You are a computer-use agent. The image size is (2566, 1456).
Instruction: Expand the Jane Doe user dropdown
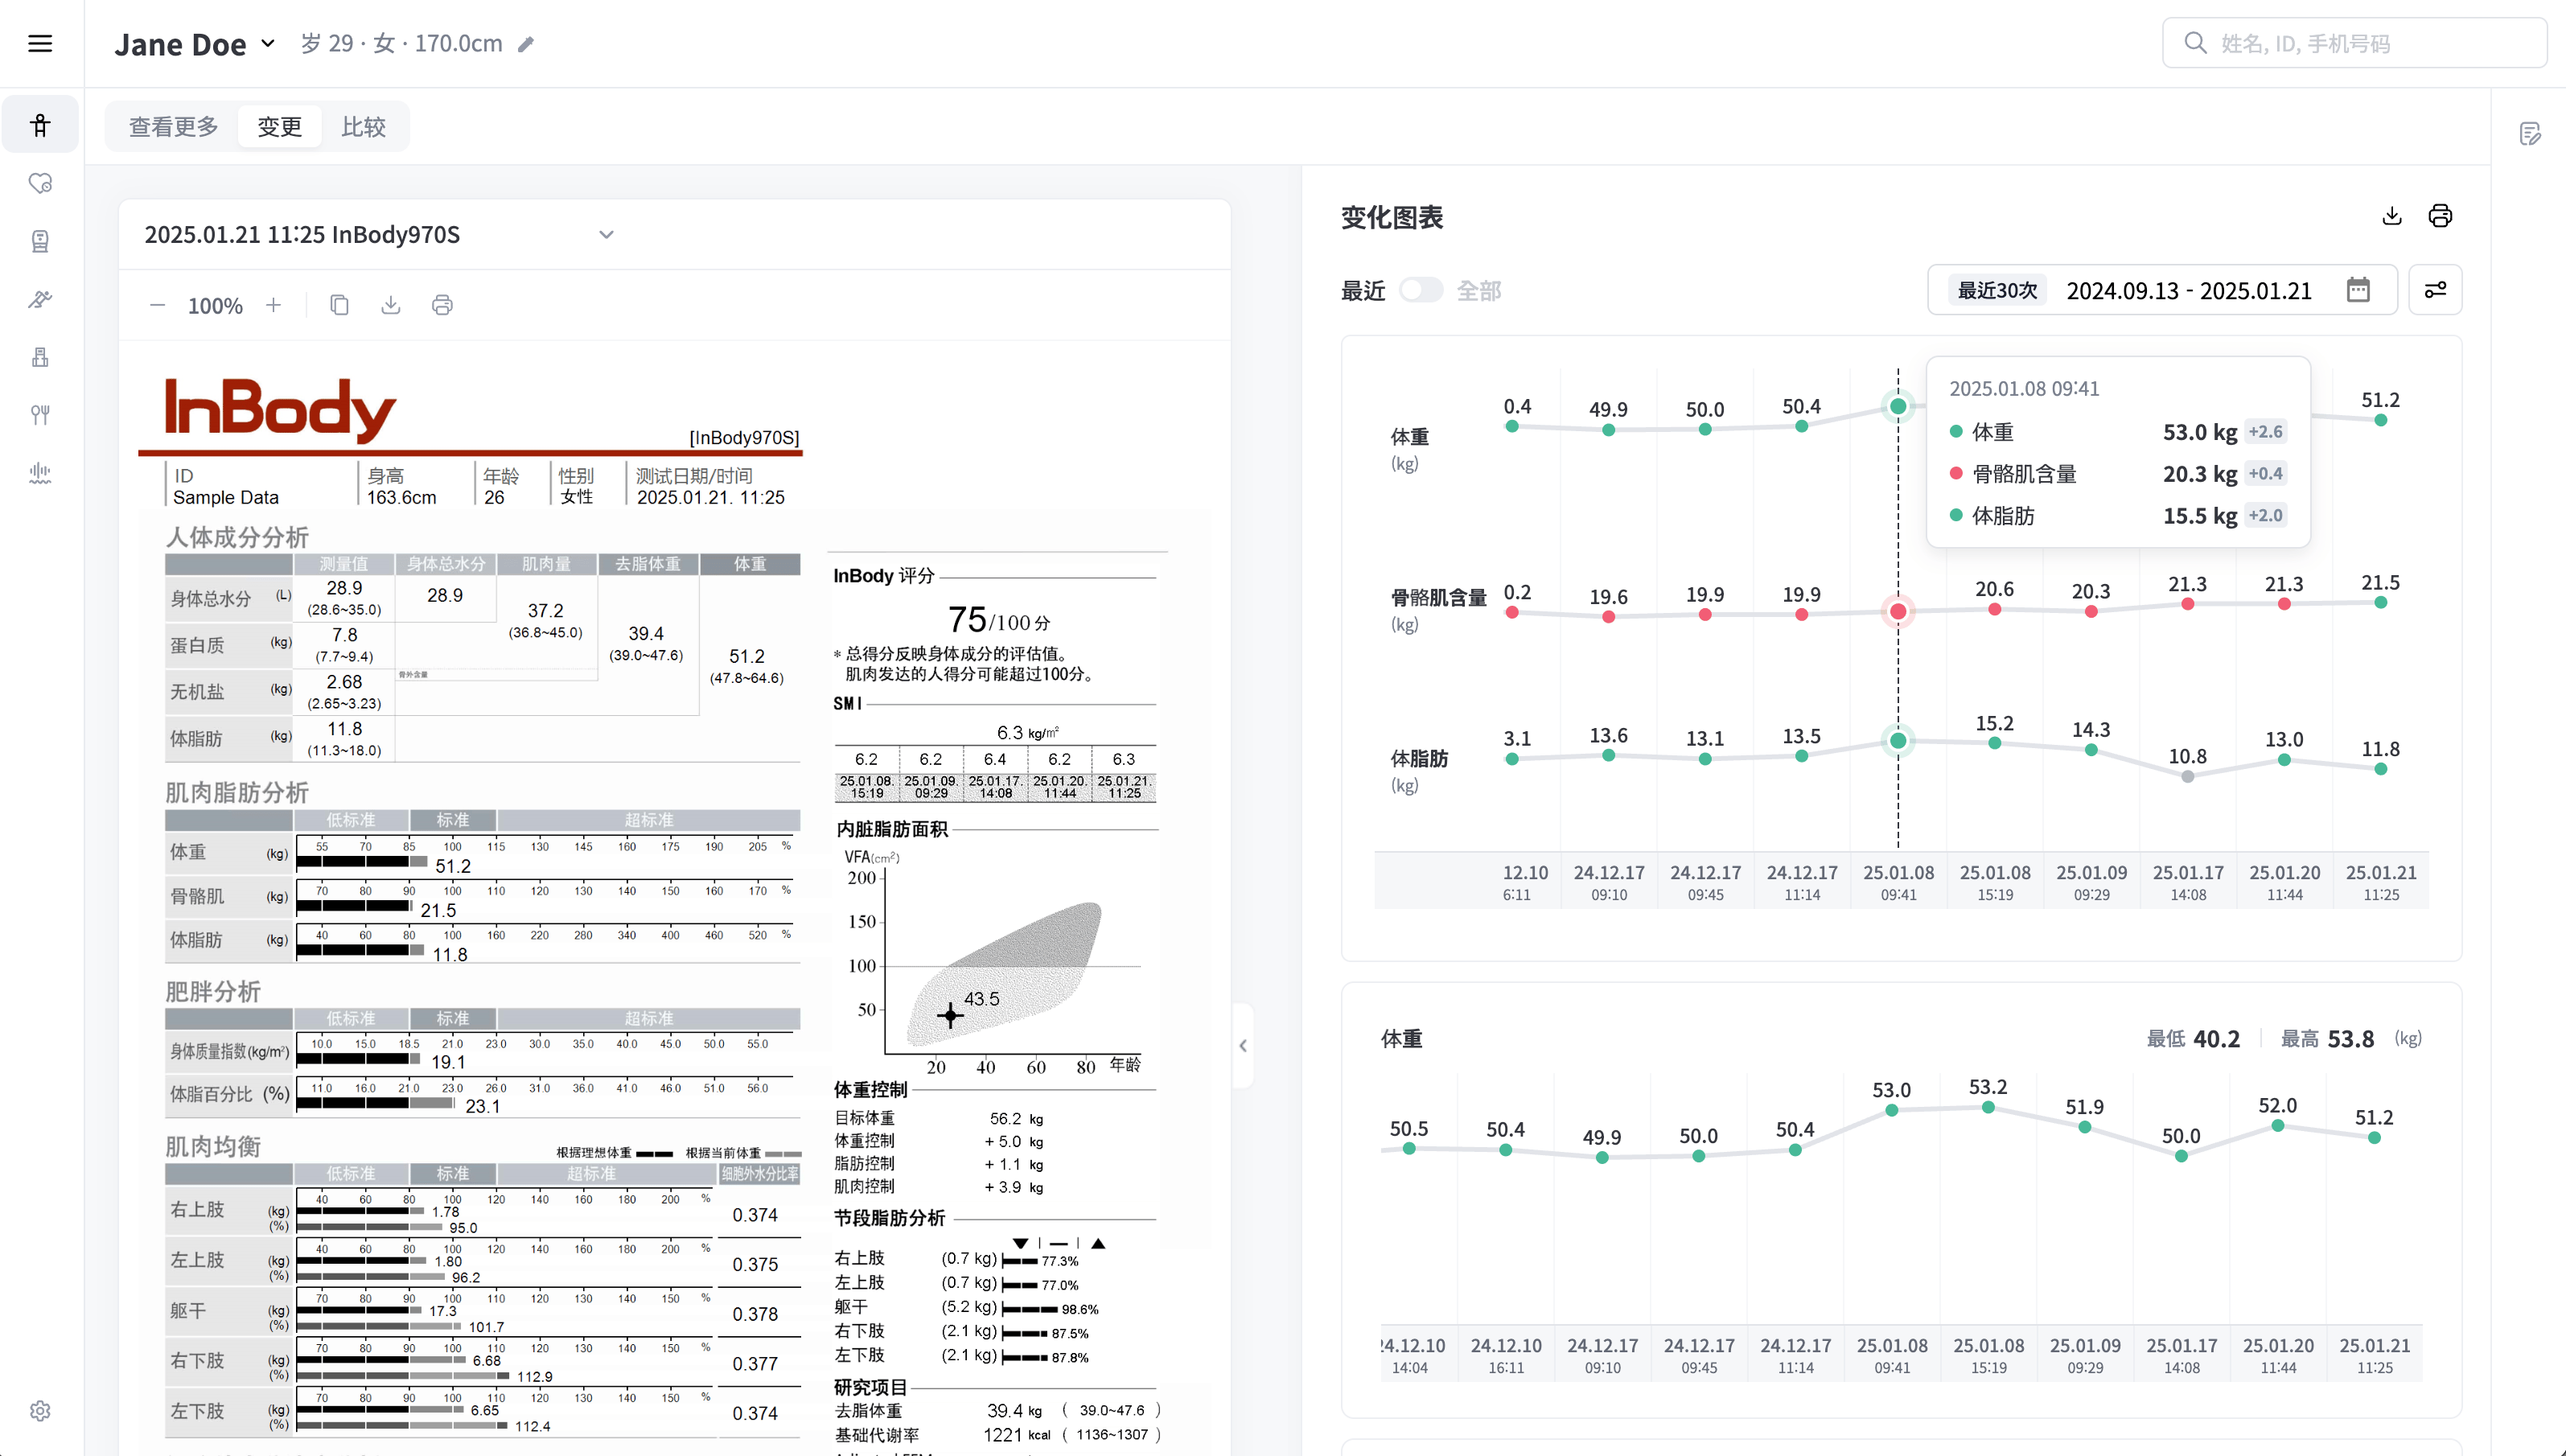point(268,43)
